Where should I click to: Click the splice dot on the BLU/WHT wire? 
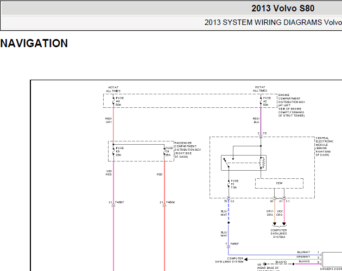click(229, 223)
